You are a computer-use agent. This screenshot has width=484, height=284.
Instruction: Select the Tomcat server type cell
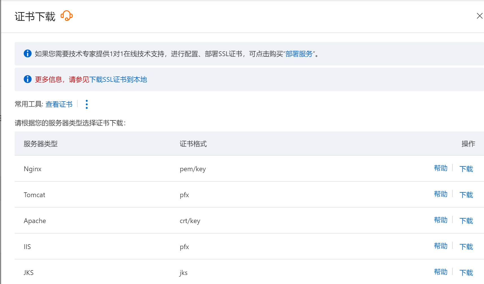[34, 195]
